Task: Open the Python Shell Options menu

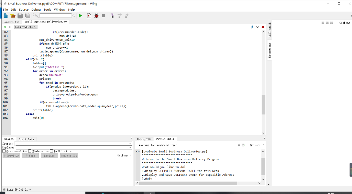Action: (x=257, y=145)
